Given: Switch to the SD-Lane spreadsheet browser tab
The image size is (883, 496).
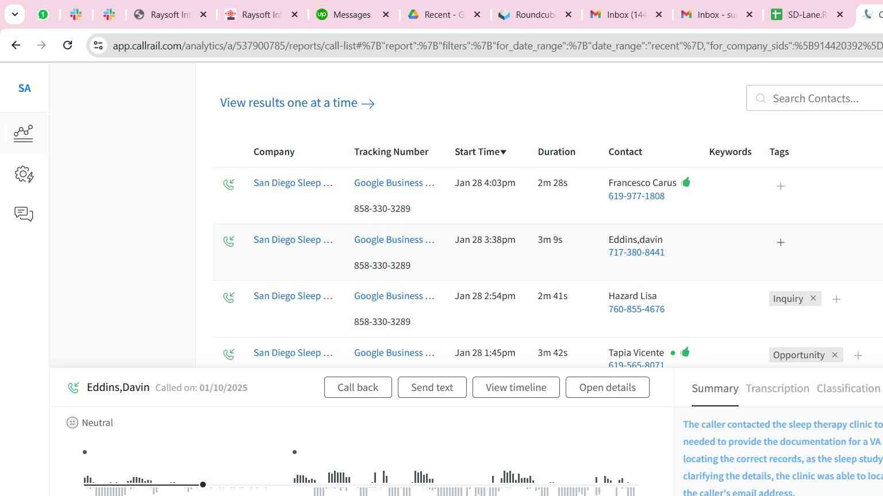Looking at the screenshot, I should click(x=807, y=15).
